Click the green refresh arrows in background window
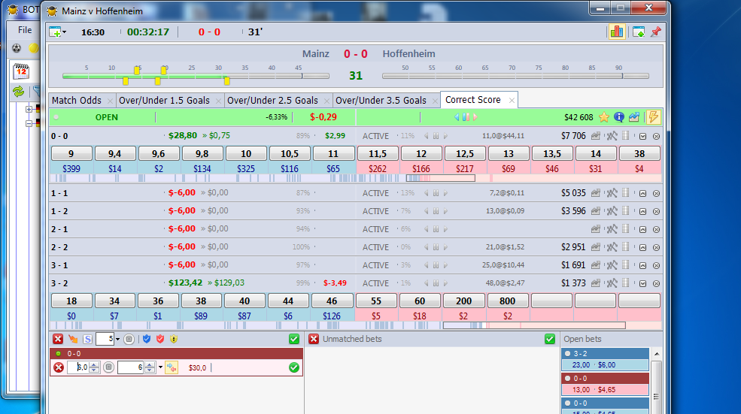 click(x=18, y=92)
